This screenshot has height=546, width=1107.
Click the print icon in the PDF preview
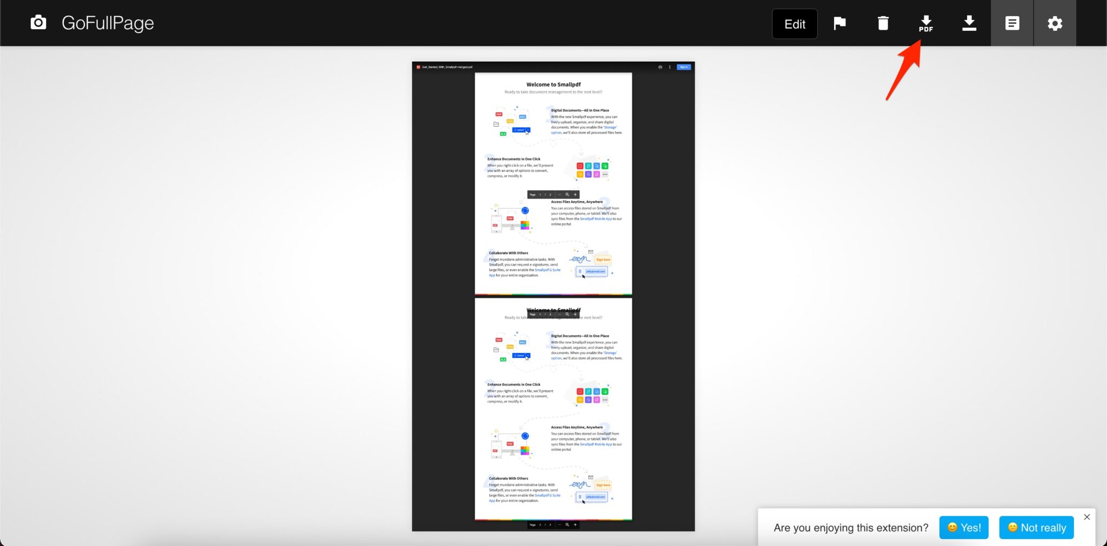[x=660, y=67]
